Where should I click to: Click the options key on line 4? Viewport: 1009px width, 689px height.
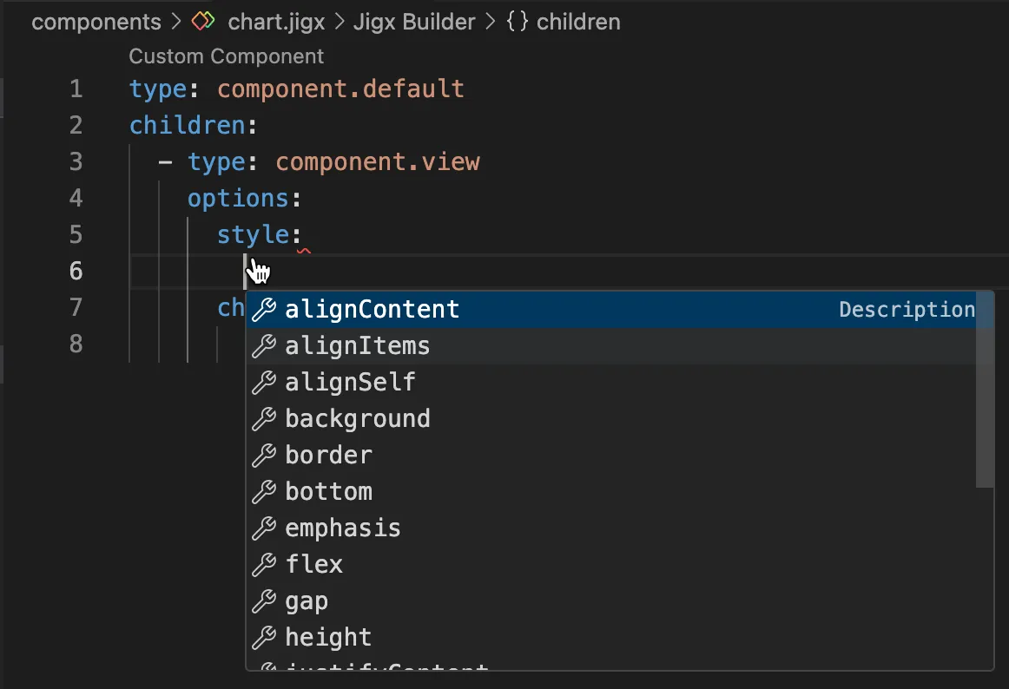238,198
